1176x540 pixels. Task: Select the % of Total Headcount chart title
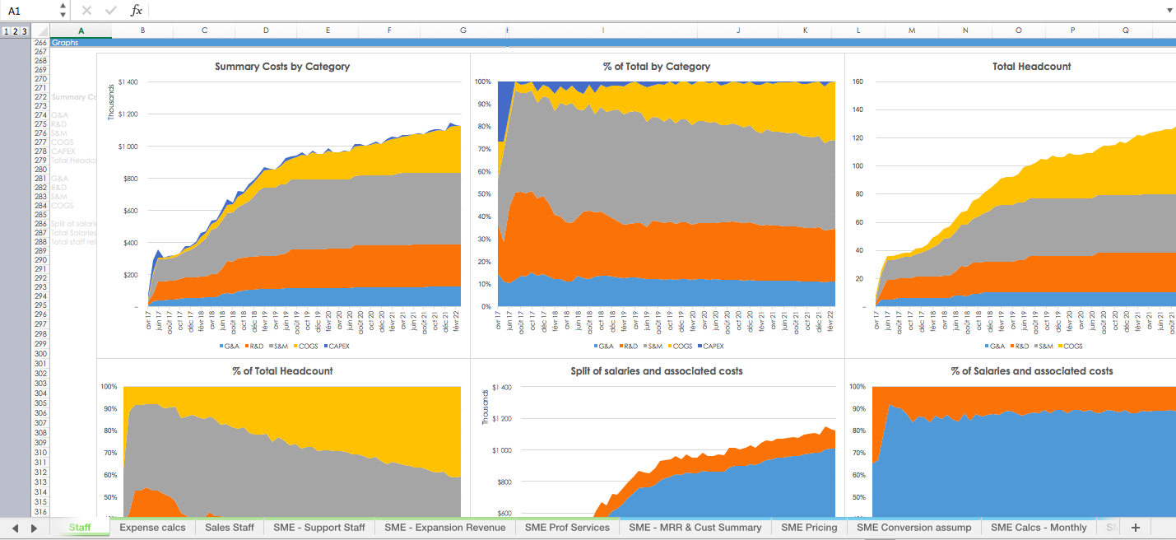282,371
